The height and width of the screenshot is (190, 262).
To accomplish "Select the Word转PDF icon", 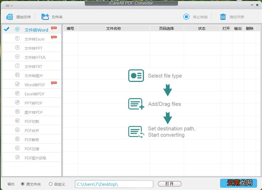I will pos(17,84).
